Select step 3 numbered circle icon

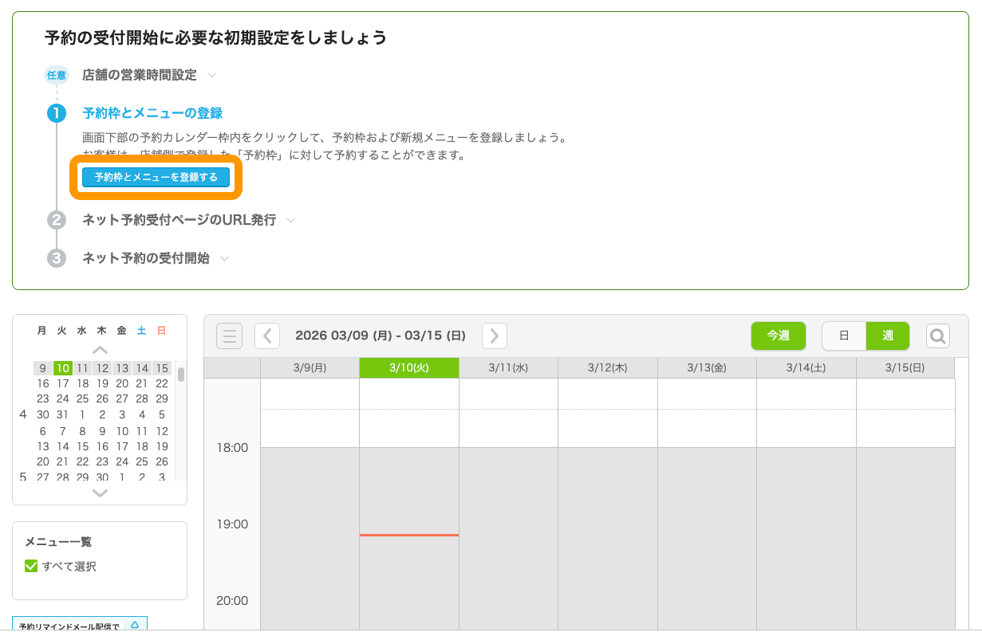(x=57, y=258)
